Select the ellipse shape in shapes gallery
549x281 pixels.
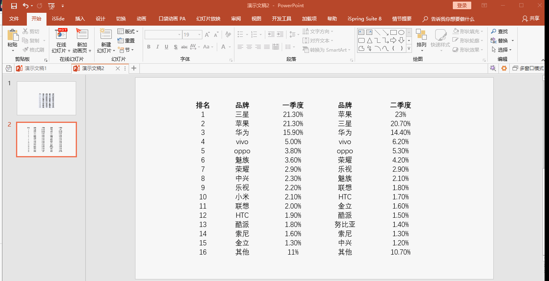[x=401, y=32]
